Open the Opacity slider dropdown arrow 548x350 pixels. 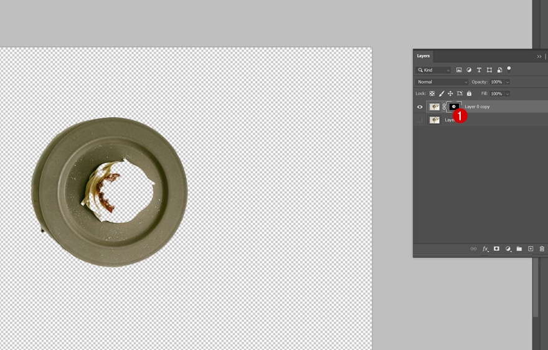point(507,82)
